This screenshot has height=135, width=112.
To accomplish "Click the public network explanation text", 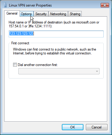I will pyautogui.click(x=55, y=51).
